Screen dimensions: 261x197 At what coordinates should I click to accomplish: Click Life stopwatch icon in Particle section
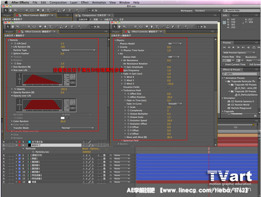15,43
